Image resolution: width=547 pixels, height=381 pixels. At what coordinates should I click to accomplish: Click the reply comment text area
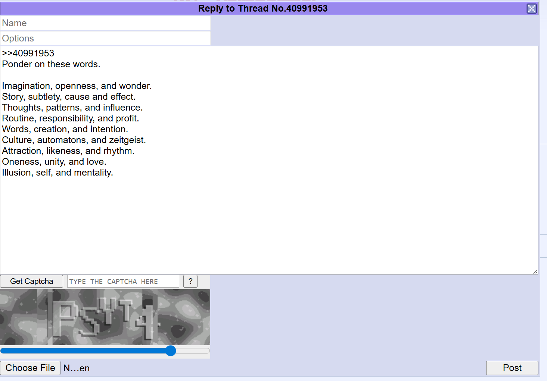pos(269,160)
